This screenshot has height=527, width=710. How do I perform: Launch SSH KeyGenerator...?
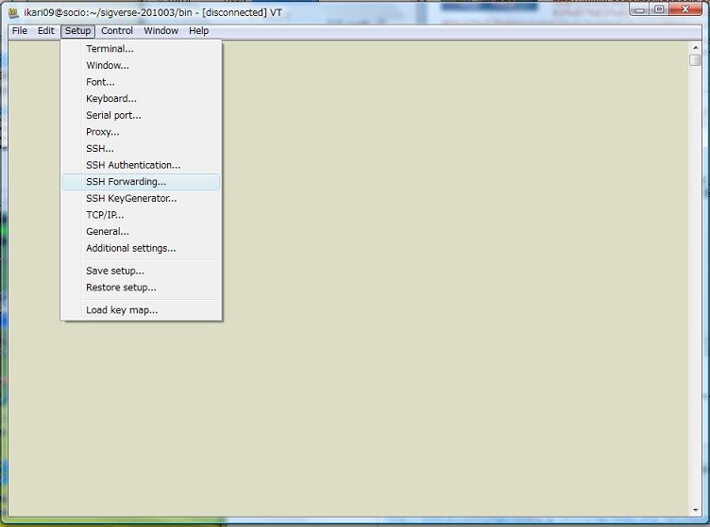pos(131,198)
